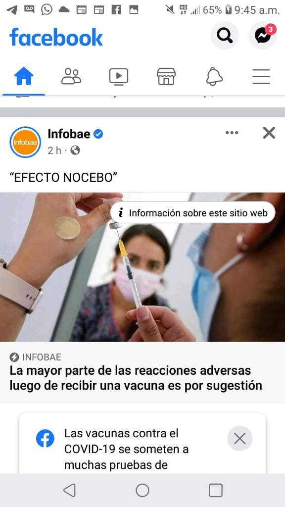
Task: Tap Android home circle button
Action: click(142, 490)
